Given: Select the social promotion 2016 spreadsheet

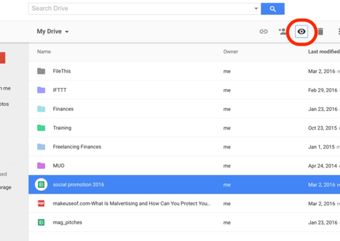Looking at the screenshot, I should (x=184, y=184).
